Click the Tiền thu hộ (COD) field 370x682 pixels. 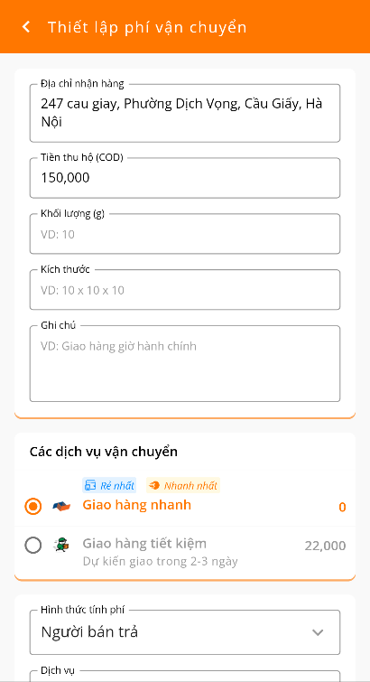point(185,178)
